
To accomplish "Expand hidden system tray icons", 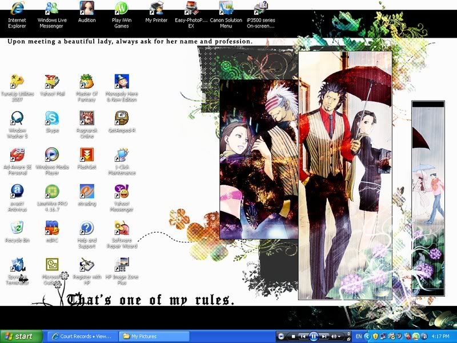I will click(367, 337).
